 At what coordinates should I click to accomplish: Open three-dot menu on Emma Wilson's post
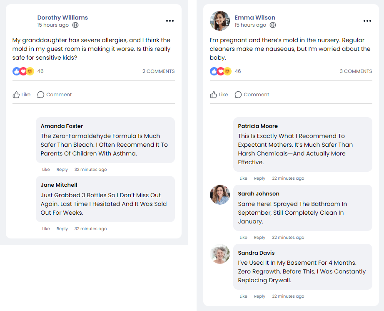click(367, 21)
